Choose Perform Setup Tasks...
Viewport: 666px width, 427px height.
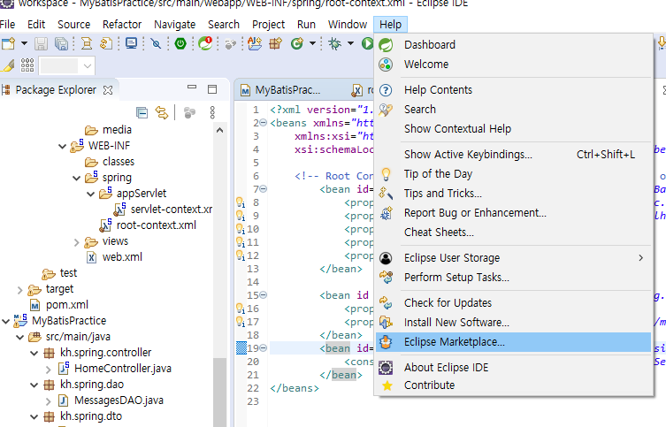click(514, 278)
